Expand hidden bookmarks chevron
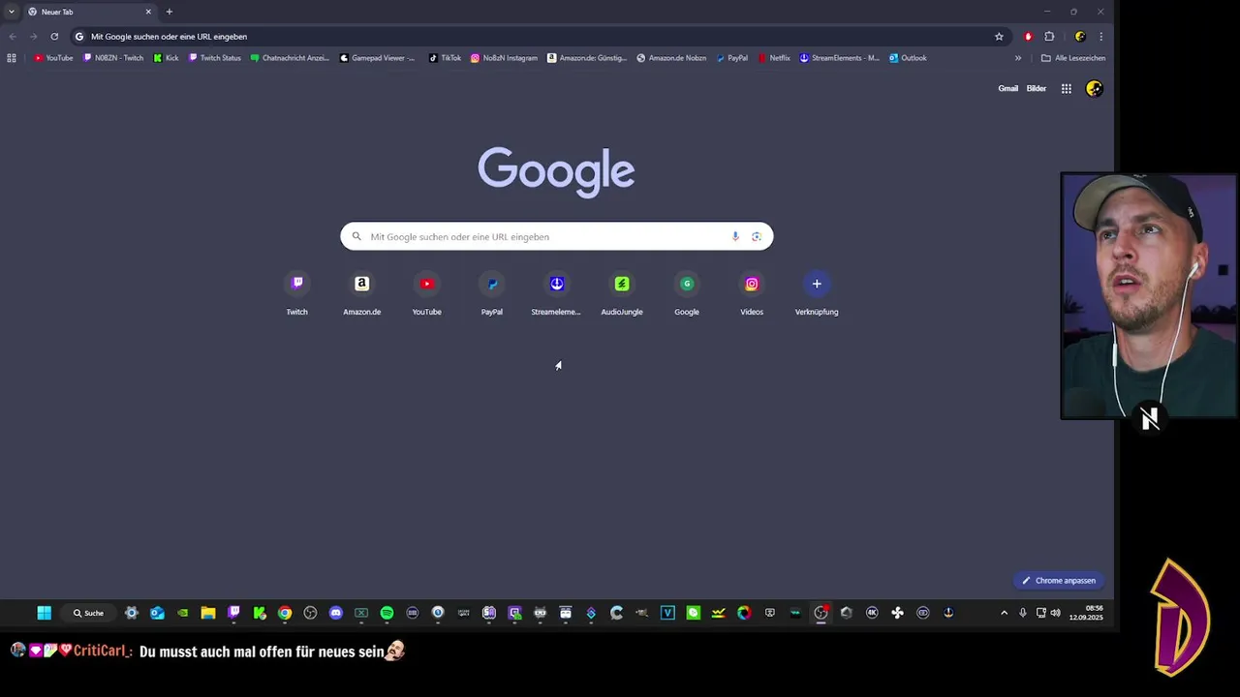This screenshot has width=1240, height=697. click(x=1017, y=58)
